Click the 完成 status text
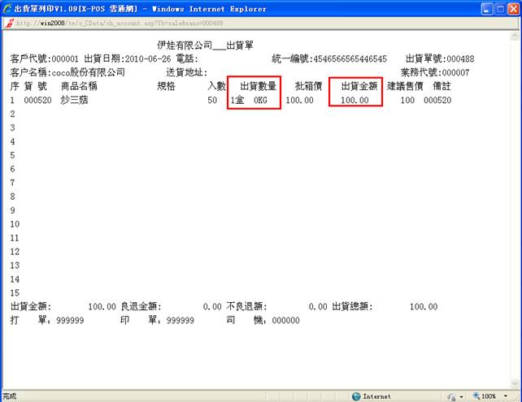Image resolution: width=522 pixels, height=402 pixels. (9, 396)
